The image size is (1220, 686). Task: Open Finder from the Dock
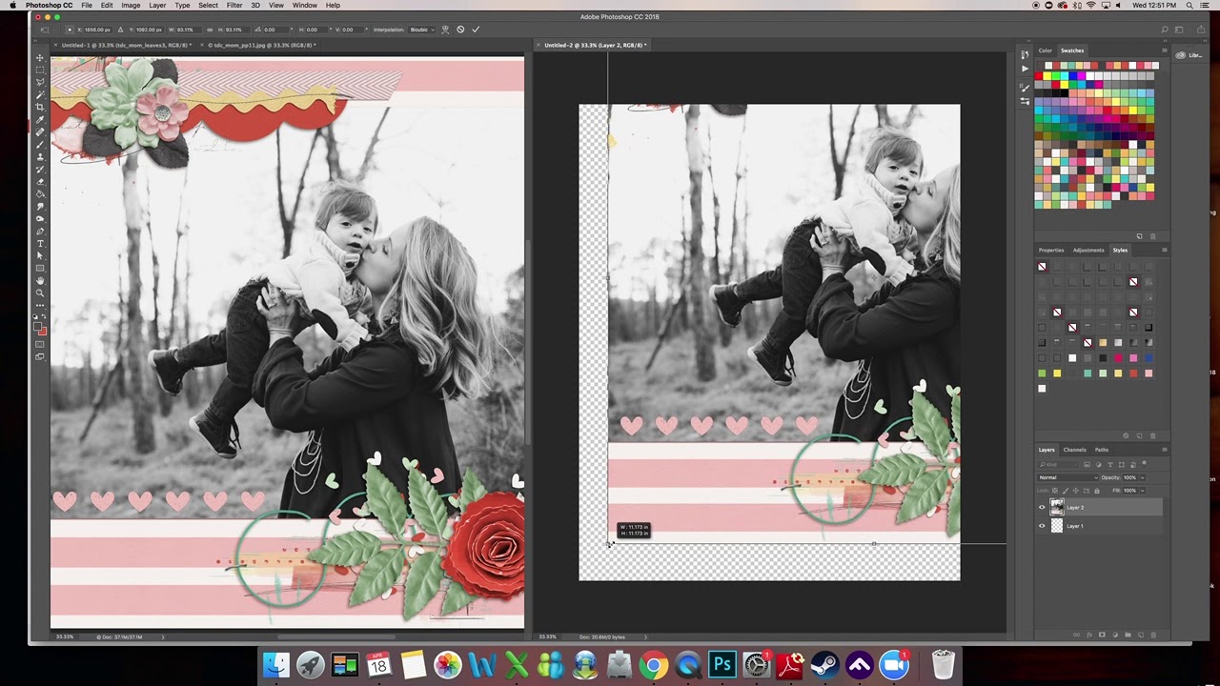[275, 664]
